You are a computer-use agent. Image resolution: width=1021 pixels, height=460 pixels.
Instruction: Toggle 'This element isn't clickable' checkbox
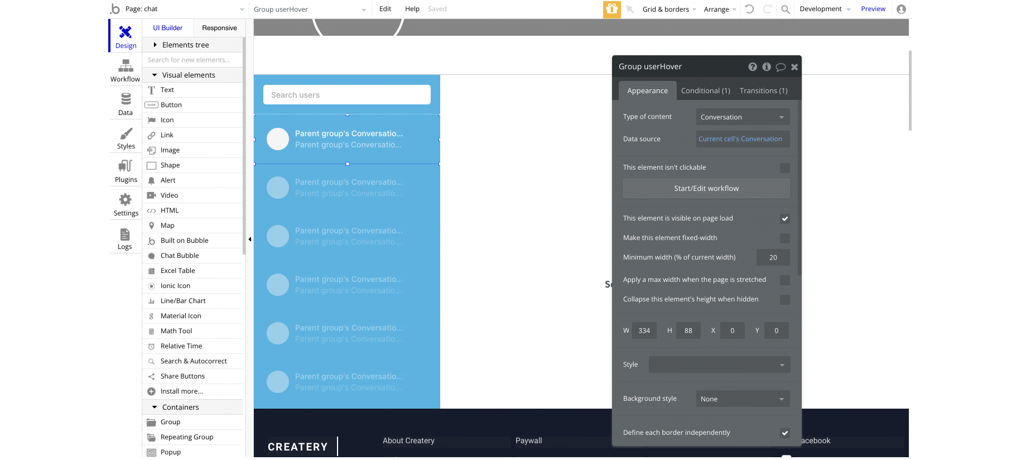785,168
